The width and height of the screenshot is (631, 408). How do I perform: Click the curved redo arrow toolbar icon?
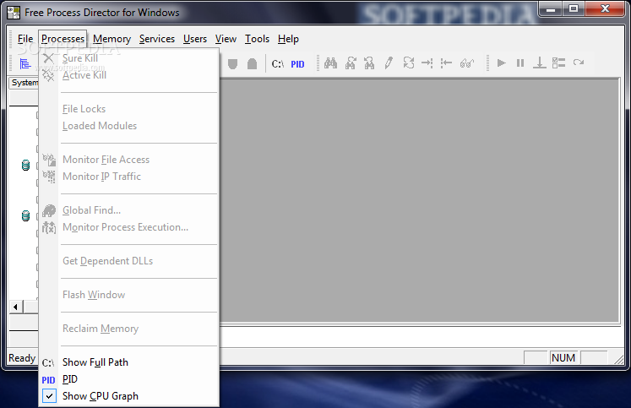(x=579, y=63)
